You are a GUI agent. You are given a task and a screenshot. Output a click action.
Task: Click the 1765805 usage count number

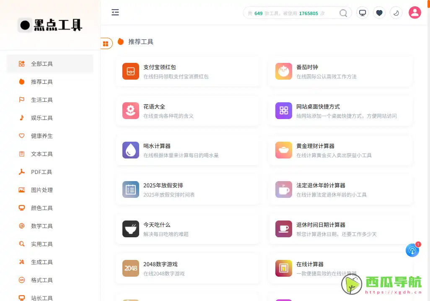[308, 13]
